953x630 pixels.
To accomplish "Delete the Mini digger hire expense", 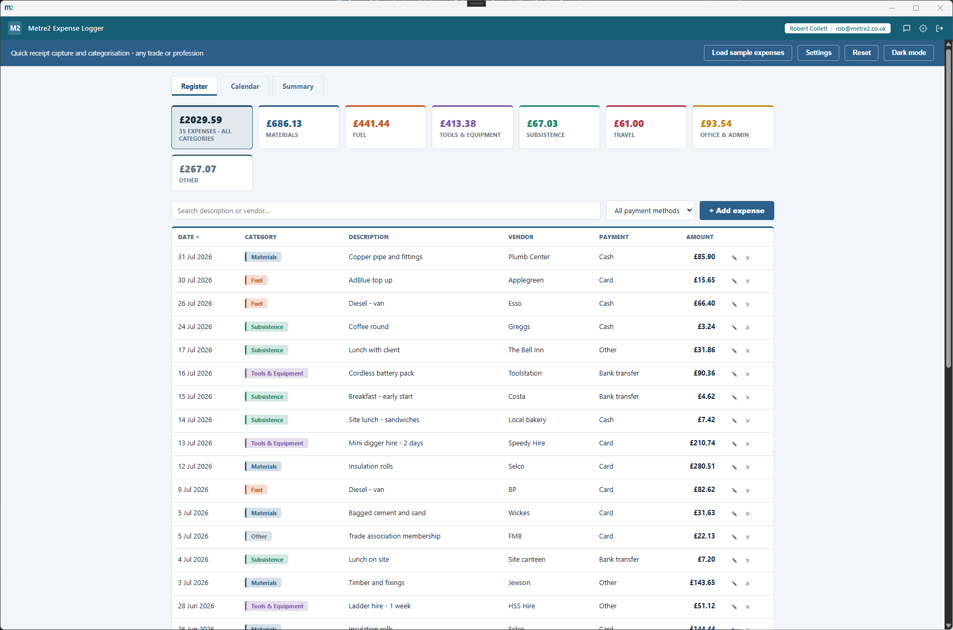I will pos(748,444).
